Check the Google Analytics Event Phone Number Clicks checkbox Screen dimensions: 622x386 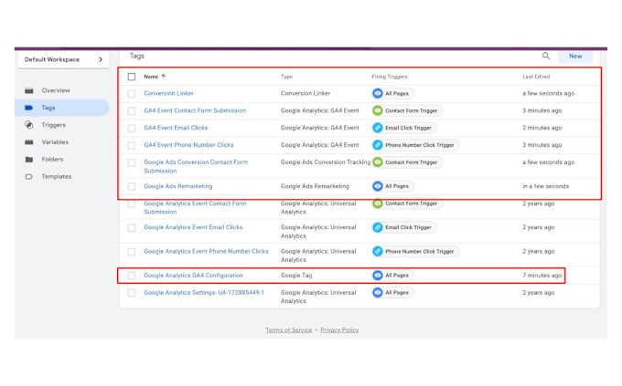(x=132, y=252)
